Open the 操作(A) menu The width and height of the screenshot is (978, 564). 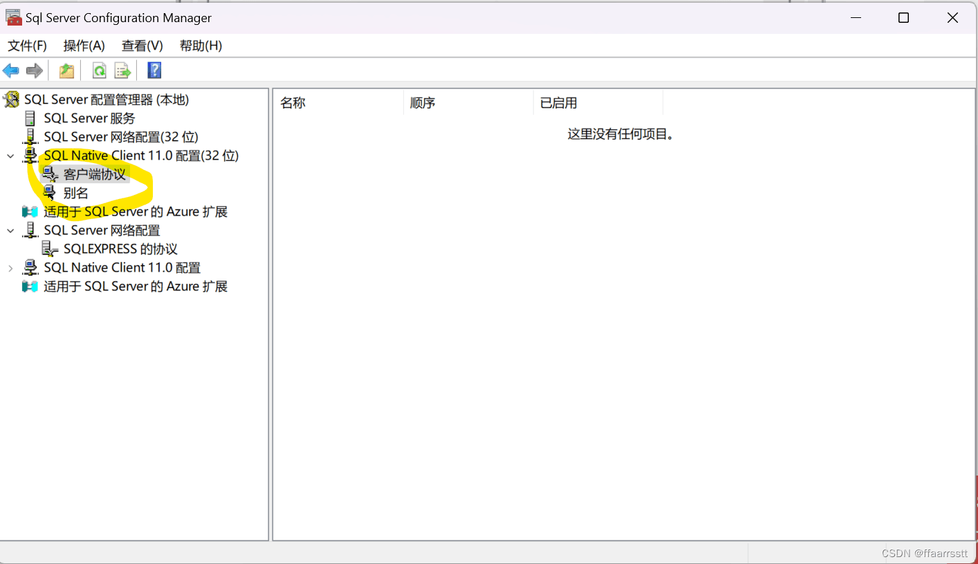[x=84, y=46]
